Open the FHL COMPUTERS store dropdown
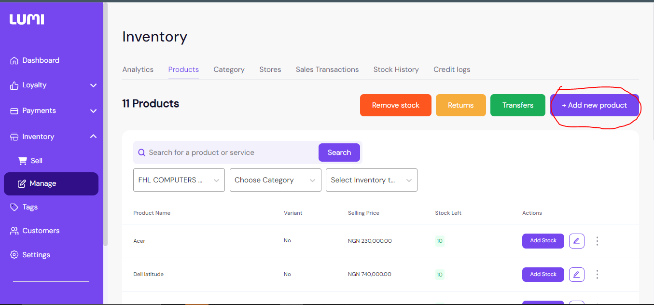Image resolution: width=654 pixels, height=305 pixels. 179,180
